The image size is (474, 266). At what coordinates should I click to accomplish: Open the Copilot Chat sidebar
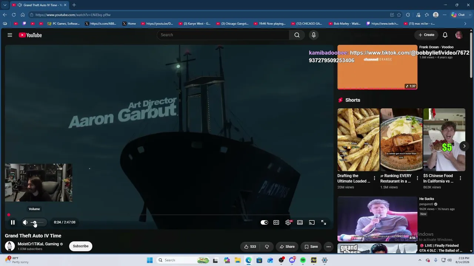[458, 15]
